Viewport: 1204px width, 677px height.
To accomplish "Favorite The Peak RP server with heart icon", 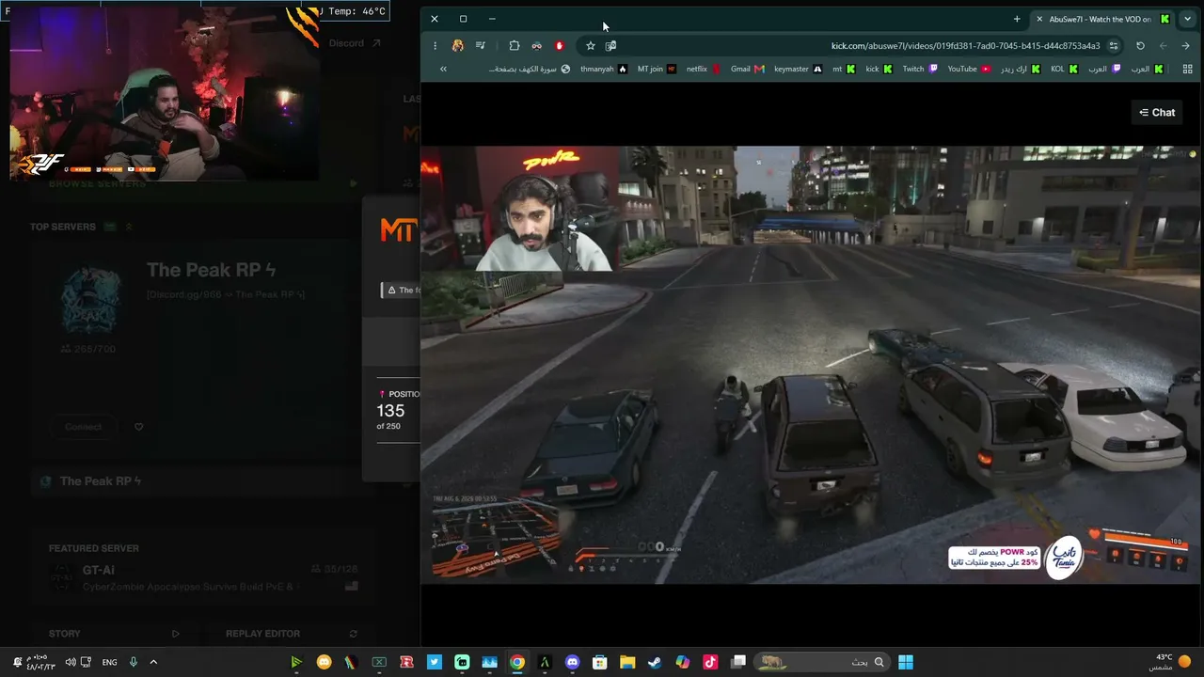I will [x=138, y=427].
